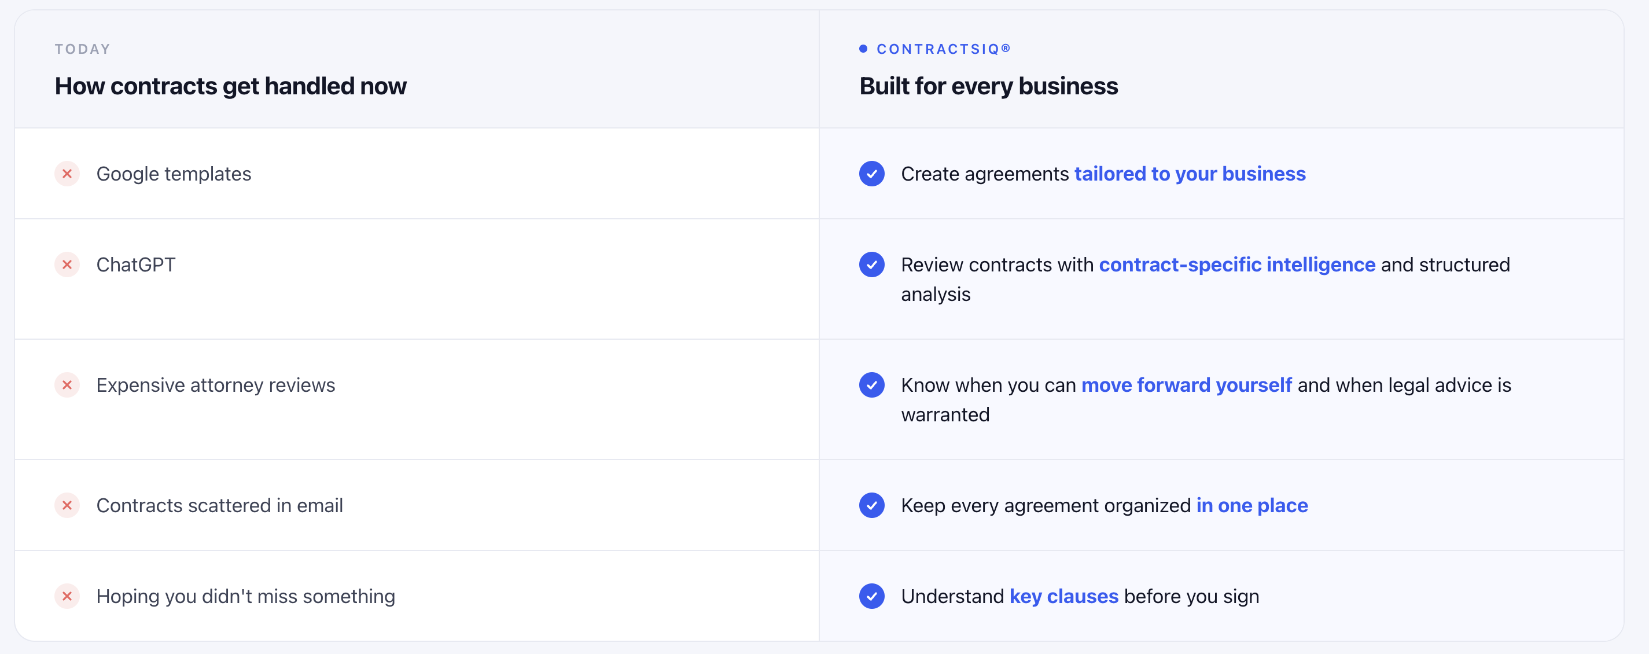
Task: Click the red X icon beside ChatGPT
Action: tap(67, 264)
